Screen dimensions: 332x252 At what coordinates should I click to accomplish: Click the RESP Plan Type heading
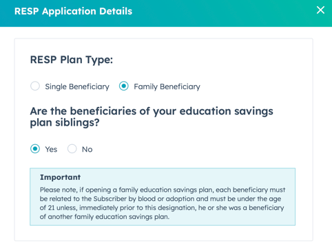[x=72, y=60]
